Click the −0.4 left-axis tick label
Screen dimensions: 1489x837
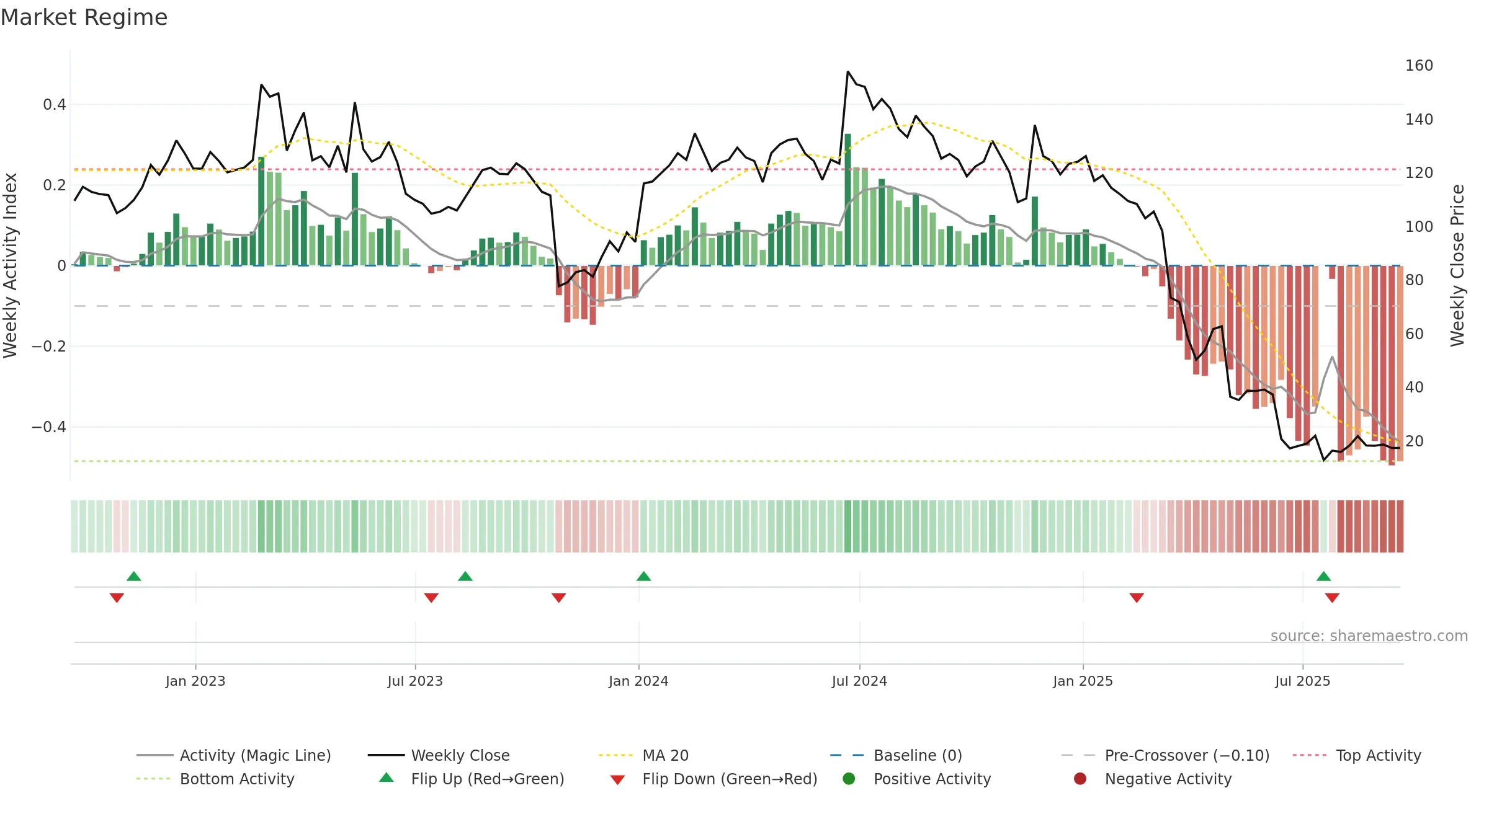pos(49,427)
